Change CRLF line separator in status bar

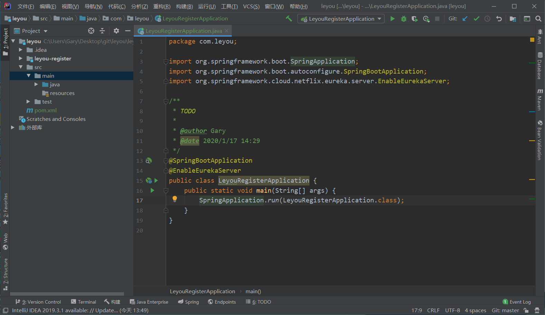(x=433, y=311)
